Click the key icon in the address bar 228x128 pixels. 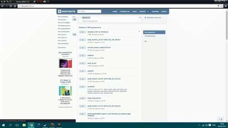[218, 6]
